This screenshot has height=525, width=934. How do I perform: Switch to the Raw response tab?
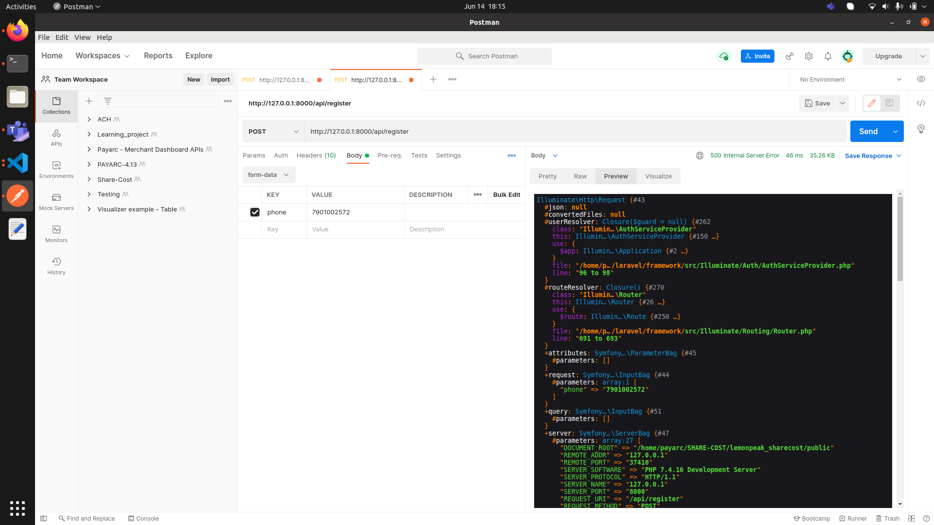pyautogui.click(x=579, y=175)
